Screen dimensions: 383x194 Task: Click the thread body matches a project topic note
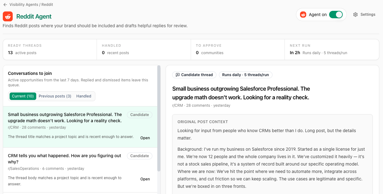point(65,181)
